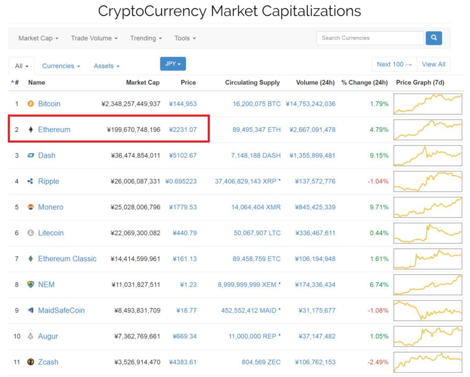
Task: Click Ripple price ¥0.695223
Action: tap(181, 181)
